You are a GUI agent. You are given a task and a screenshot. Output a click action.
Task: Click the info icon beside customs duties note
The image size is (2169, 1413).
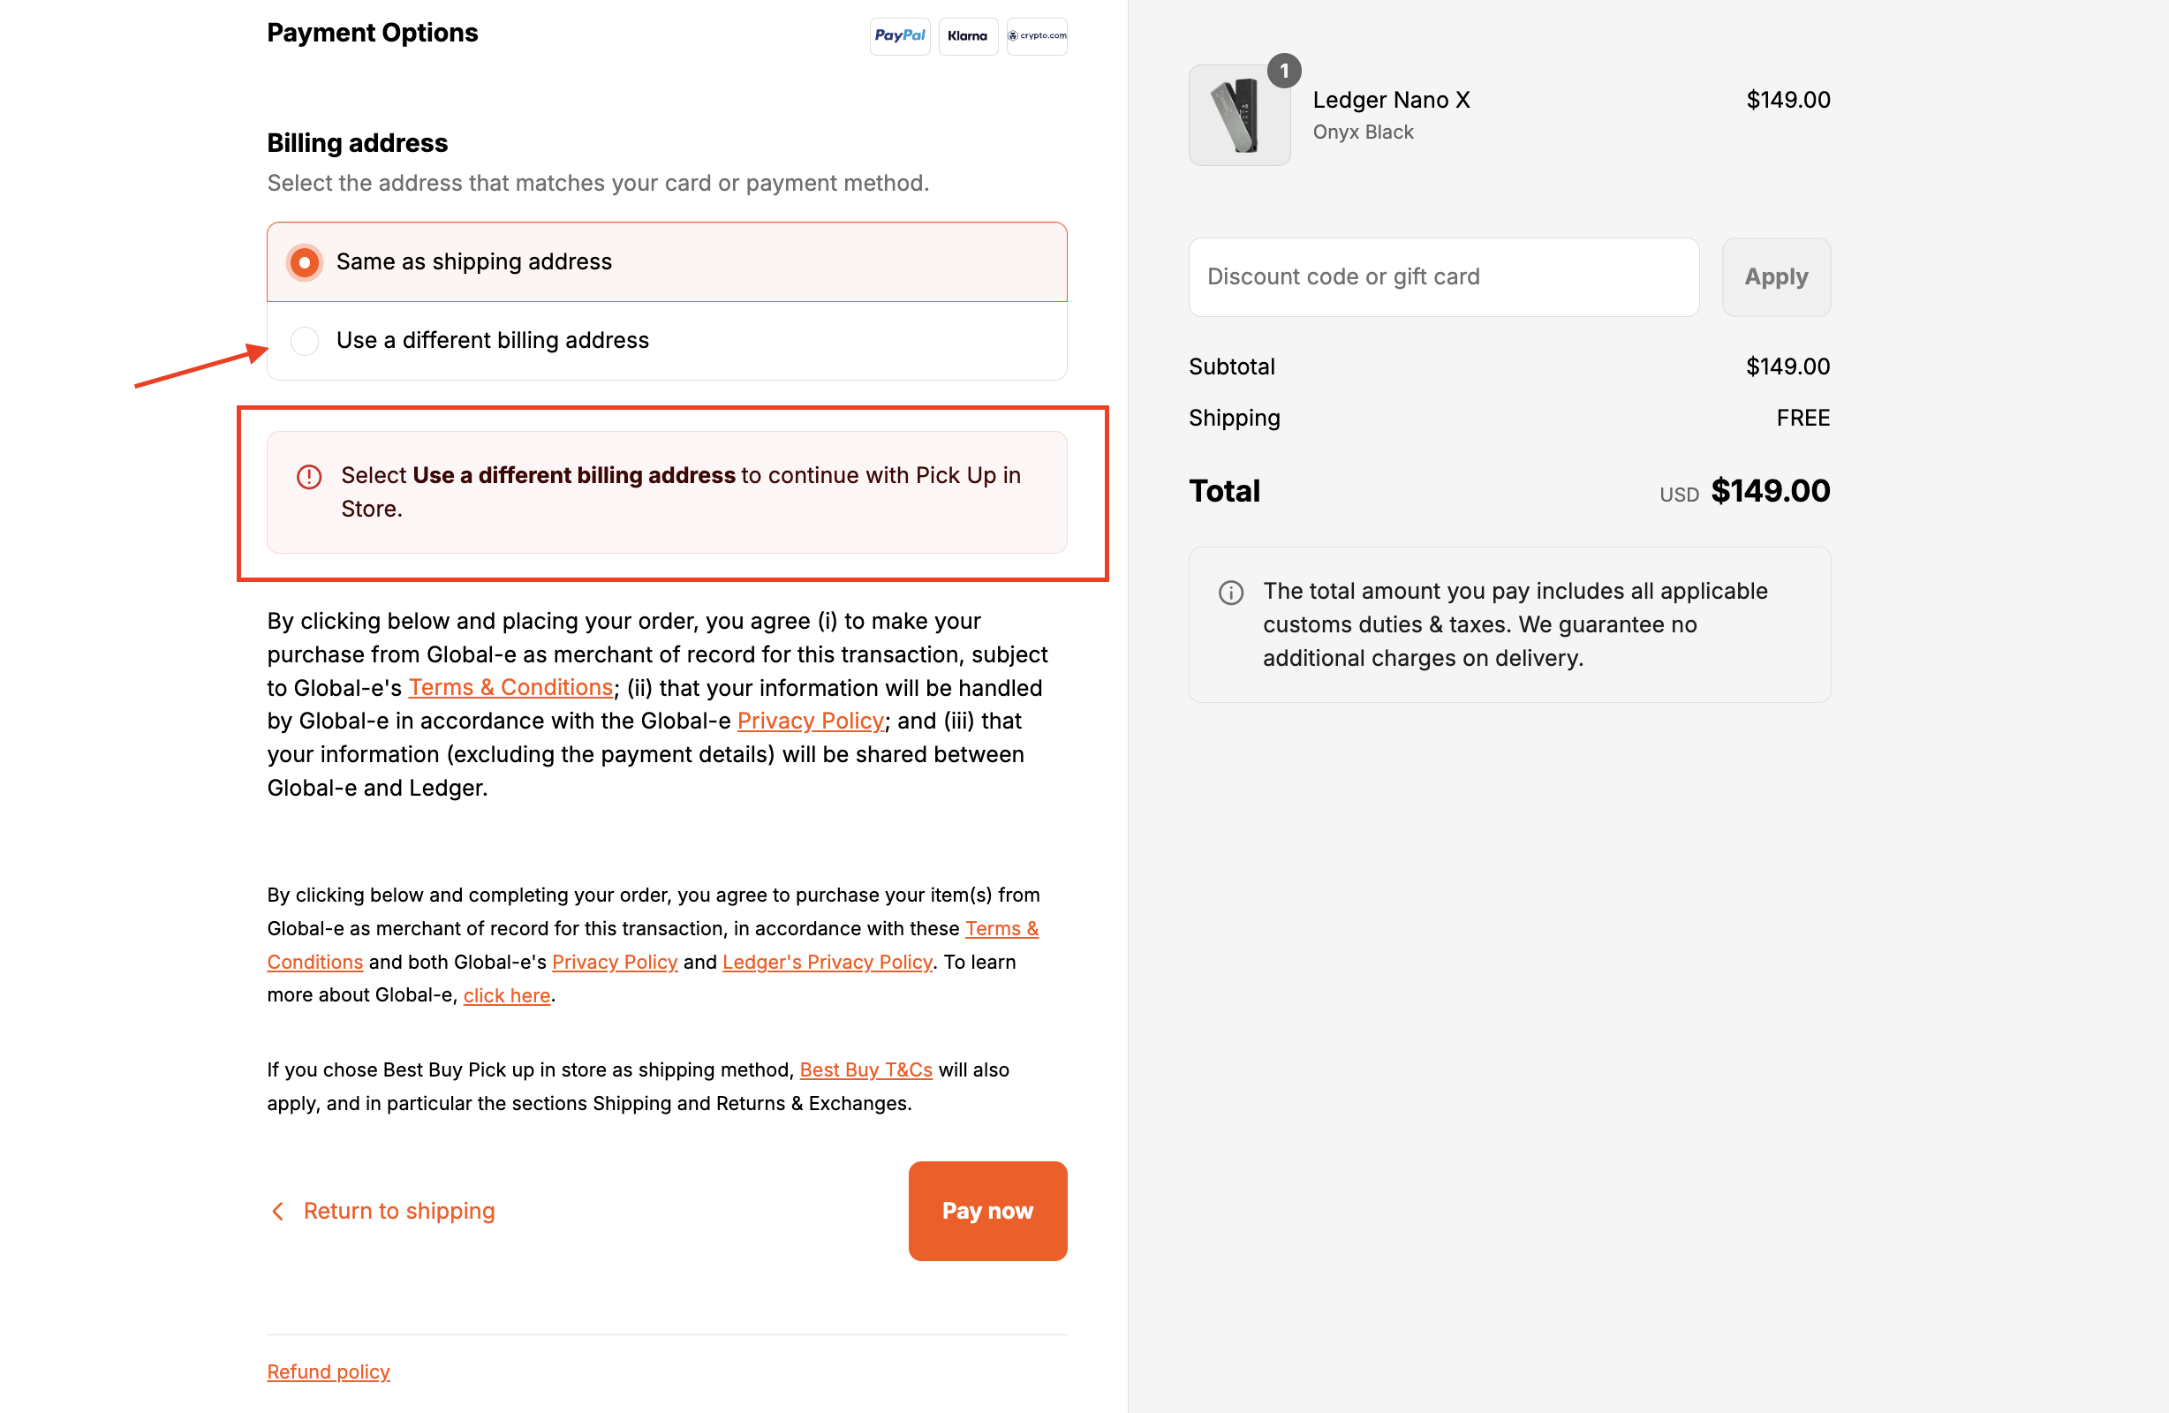coord(1230,593)
